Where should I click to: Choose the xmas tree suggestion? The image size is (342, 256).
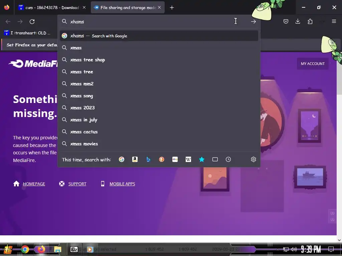[x=159, y=72]
